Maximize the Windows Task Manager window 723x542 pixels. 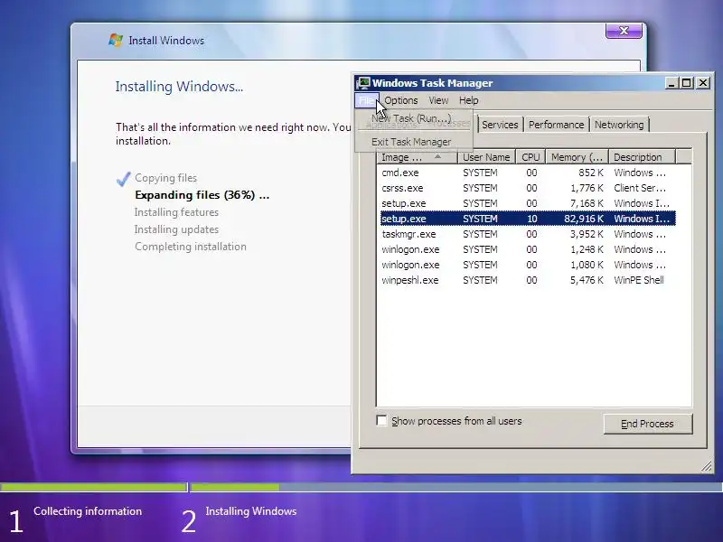687,83
